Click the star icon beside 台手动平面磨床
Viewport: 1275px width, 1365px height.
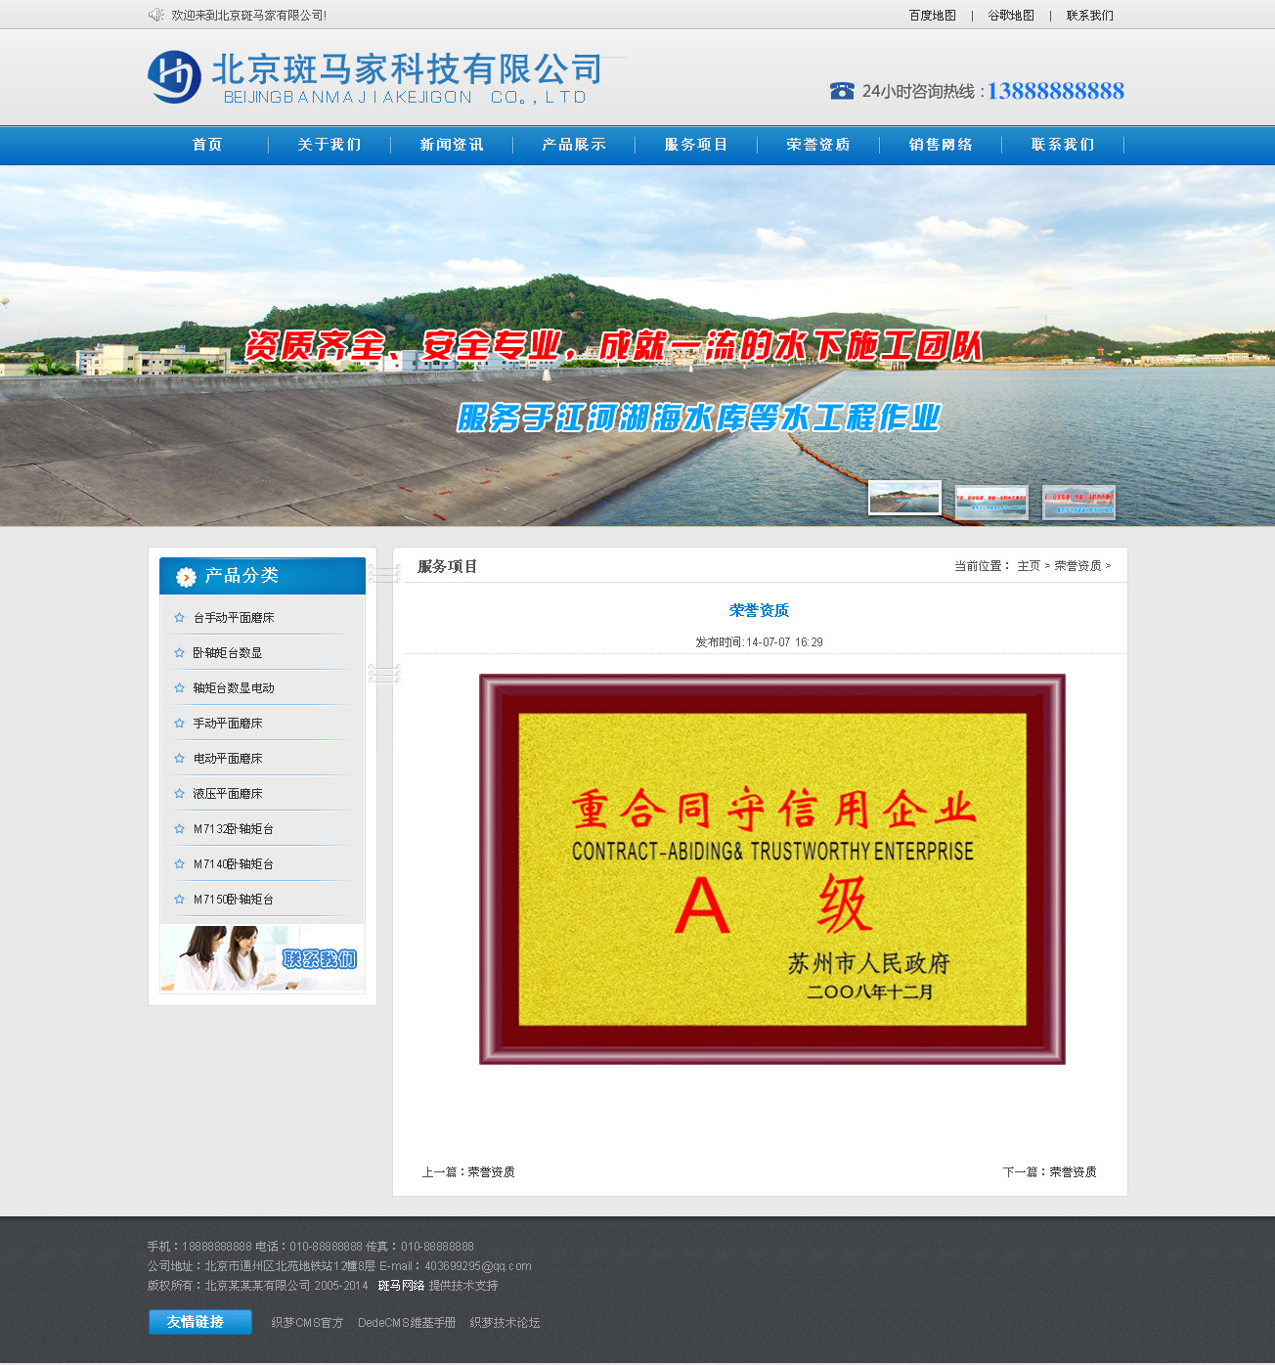pyautogui.click(x=179, y=618)
